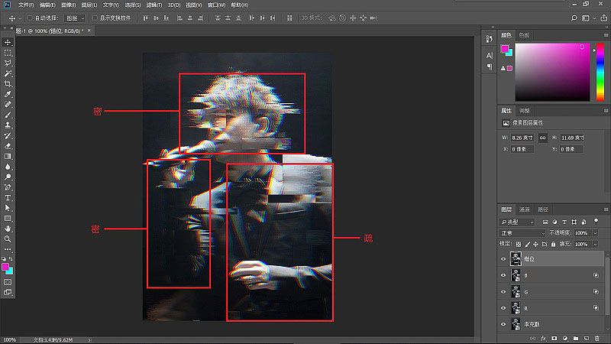The height and width of the screenshot is (344, 611).
Task: Switch to the 通道 channels tab
Action: coord(524,209)
